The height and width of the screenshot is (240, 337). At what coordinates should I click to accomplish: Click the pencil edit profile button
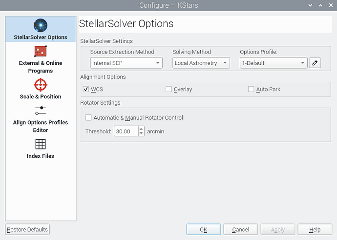[315, 63]
